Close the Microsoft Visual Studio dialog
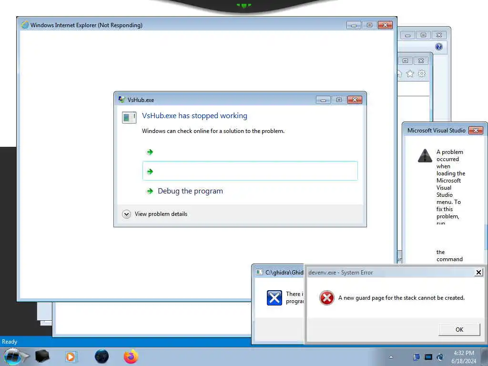Screen dimensions: 488x366 coord(476,131)
